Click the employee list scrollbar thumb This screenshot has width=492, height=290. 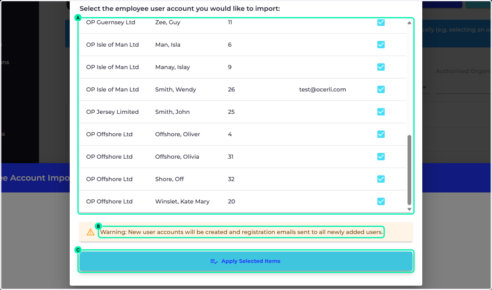[409, 170]
